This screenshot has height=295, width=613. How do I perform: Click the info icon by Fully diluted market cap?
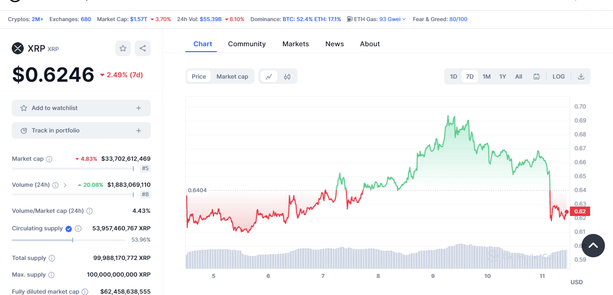85,292
